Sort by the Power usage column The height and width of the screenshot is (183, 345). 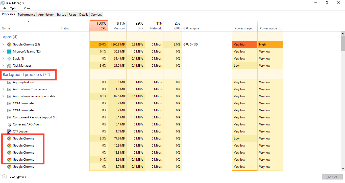(245, 26)
